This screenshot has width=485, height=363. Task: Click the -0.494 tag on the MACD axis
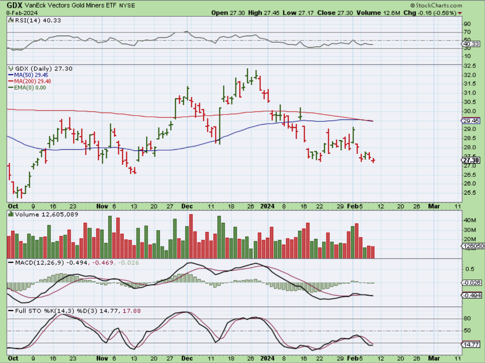(x=471, y=296)
